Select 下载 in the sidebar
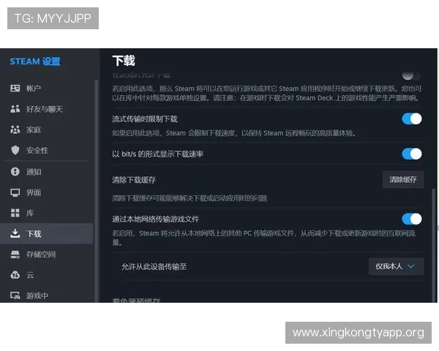Screen dimensions: 439x351 click(47, 233)
